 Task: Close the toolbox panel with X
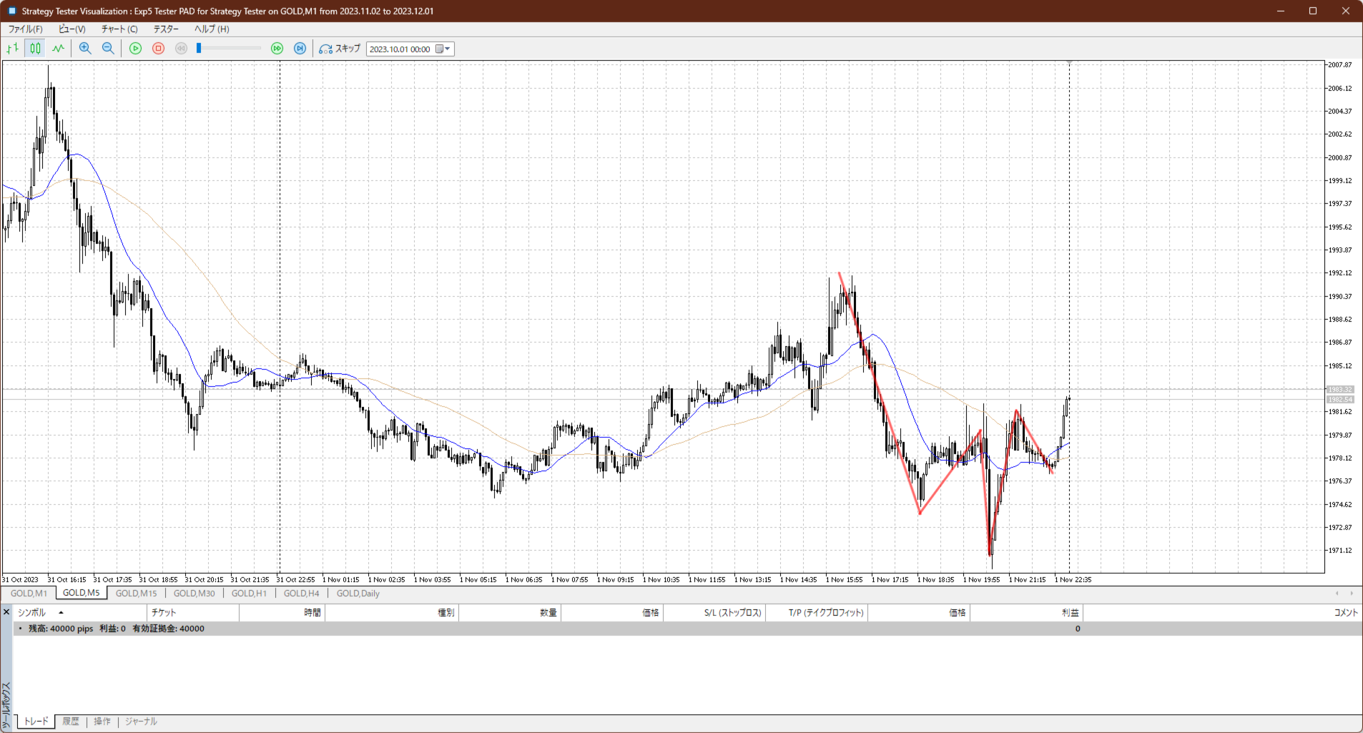(6, 612)
